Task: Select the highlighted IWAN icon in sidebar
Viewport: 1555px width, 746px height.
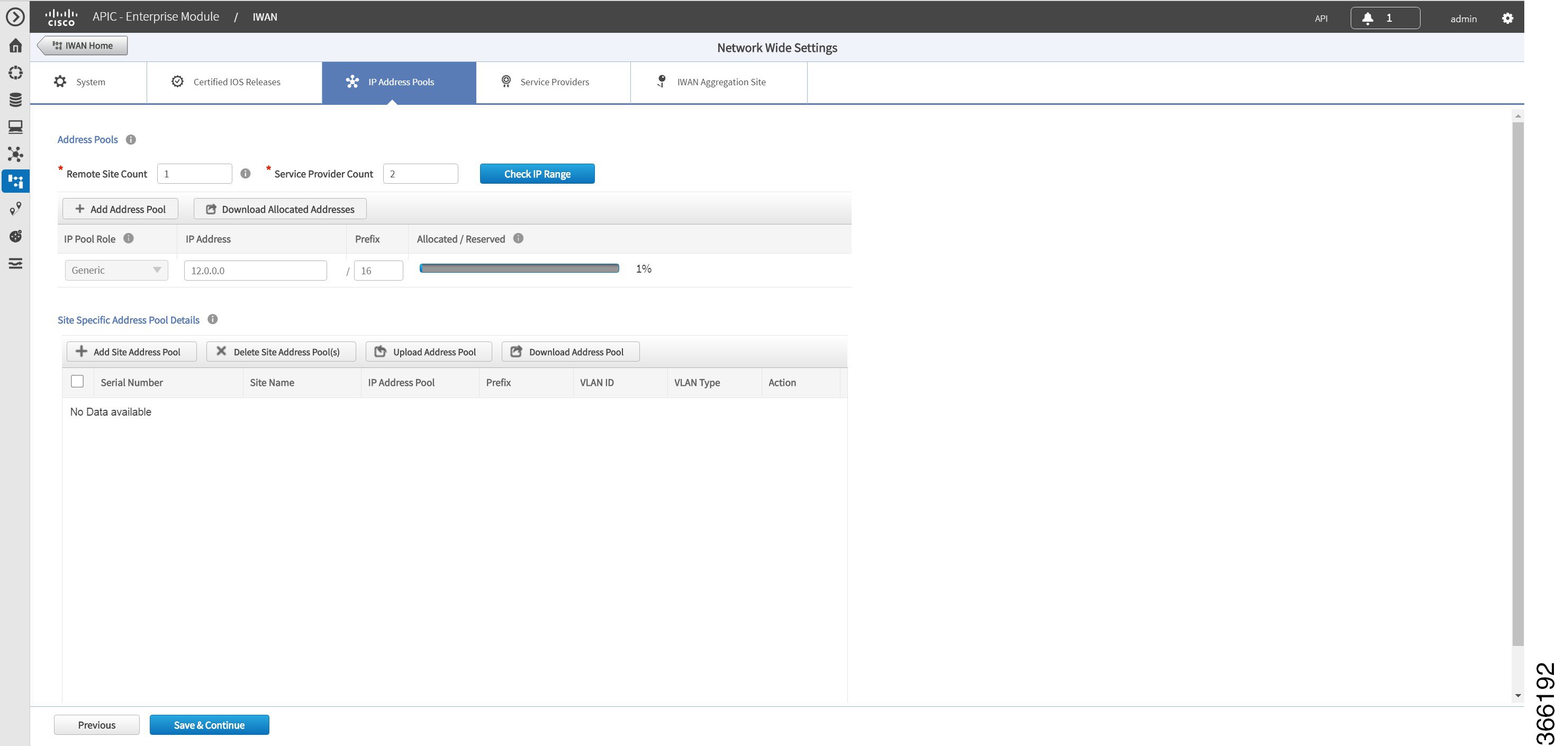Action: tap(15, 181)
